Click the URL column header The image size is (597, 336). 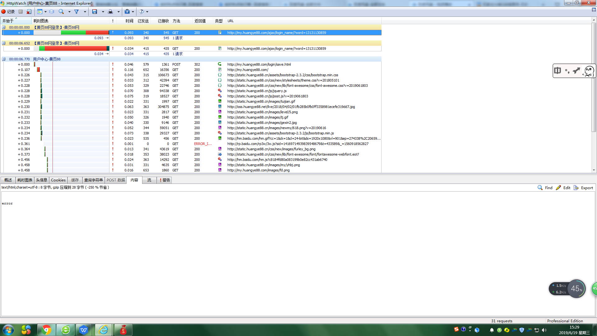pos(230,21)
